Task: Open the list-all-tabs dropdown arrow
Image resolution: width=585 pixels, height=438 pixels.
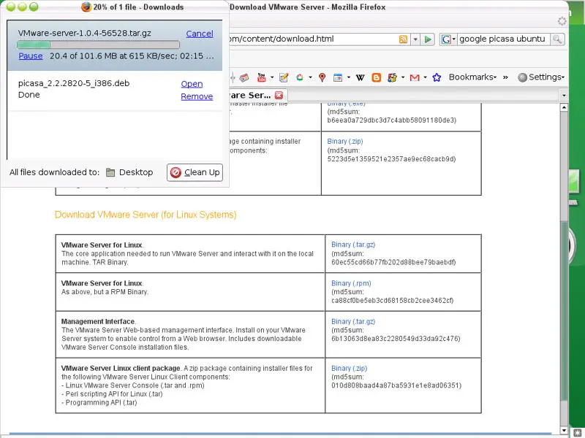Action: coord(564,96)
